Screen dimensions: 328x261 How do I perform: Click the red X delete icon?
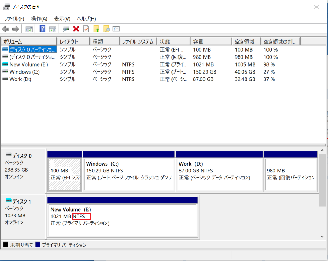coord(76,29)
